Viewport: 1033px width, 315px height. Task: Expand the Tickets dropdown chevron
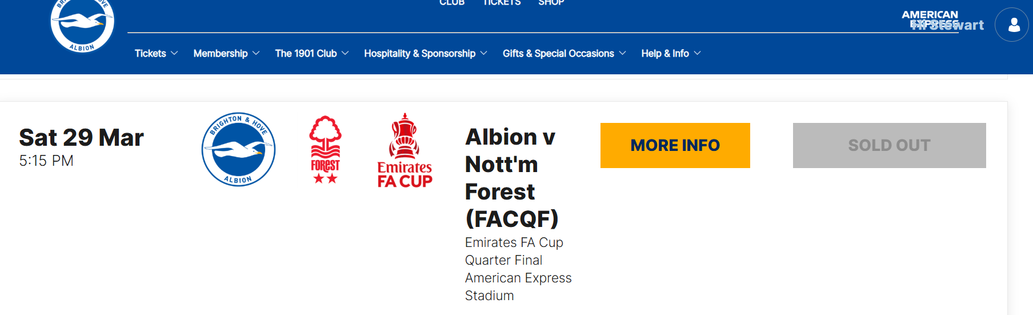coord(174,53)
